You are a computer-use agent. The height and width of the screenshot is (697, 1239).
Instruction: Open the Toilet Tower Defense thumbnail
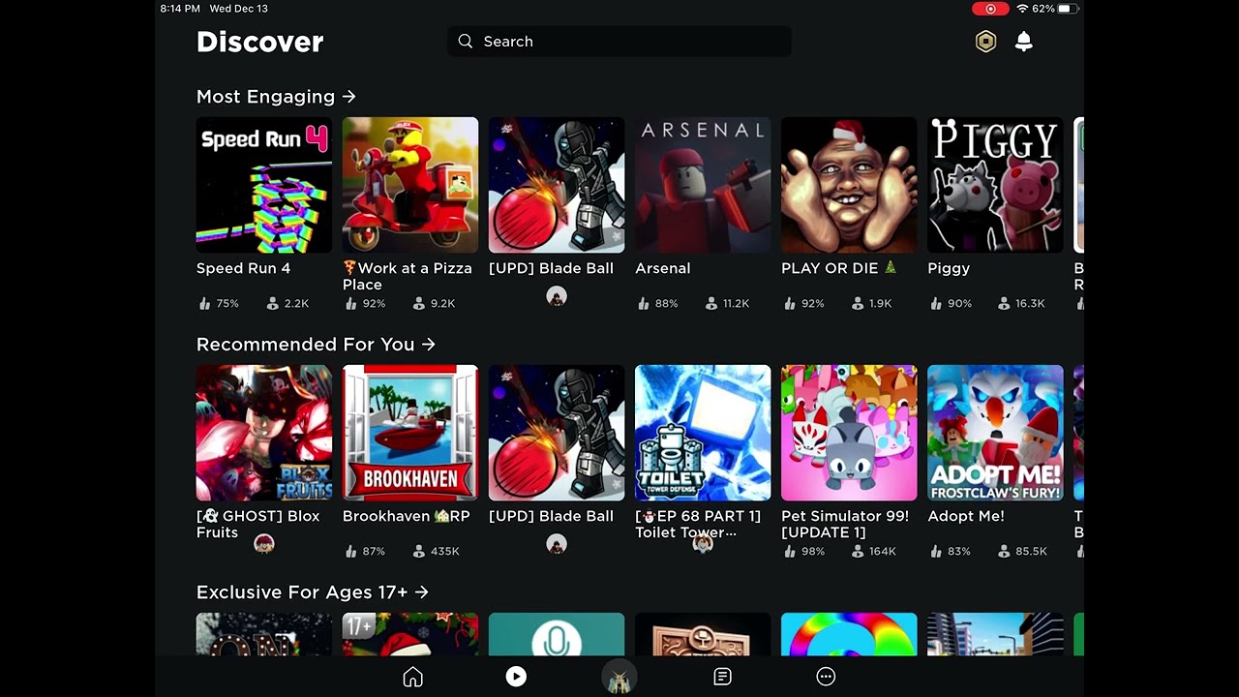coord(703,433)
